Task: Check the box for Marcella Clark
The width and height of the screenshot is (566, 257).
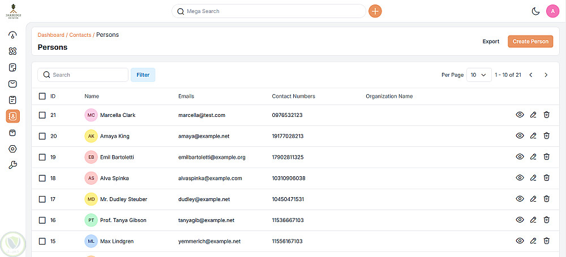Action: click(x=42, y=115)
